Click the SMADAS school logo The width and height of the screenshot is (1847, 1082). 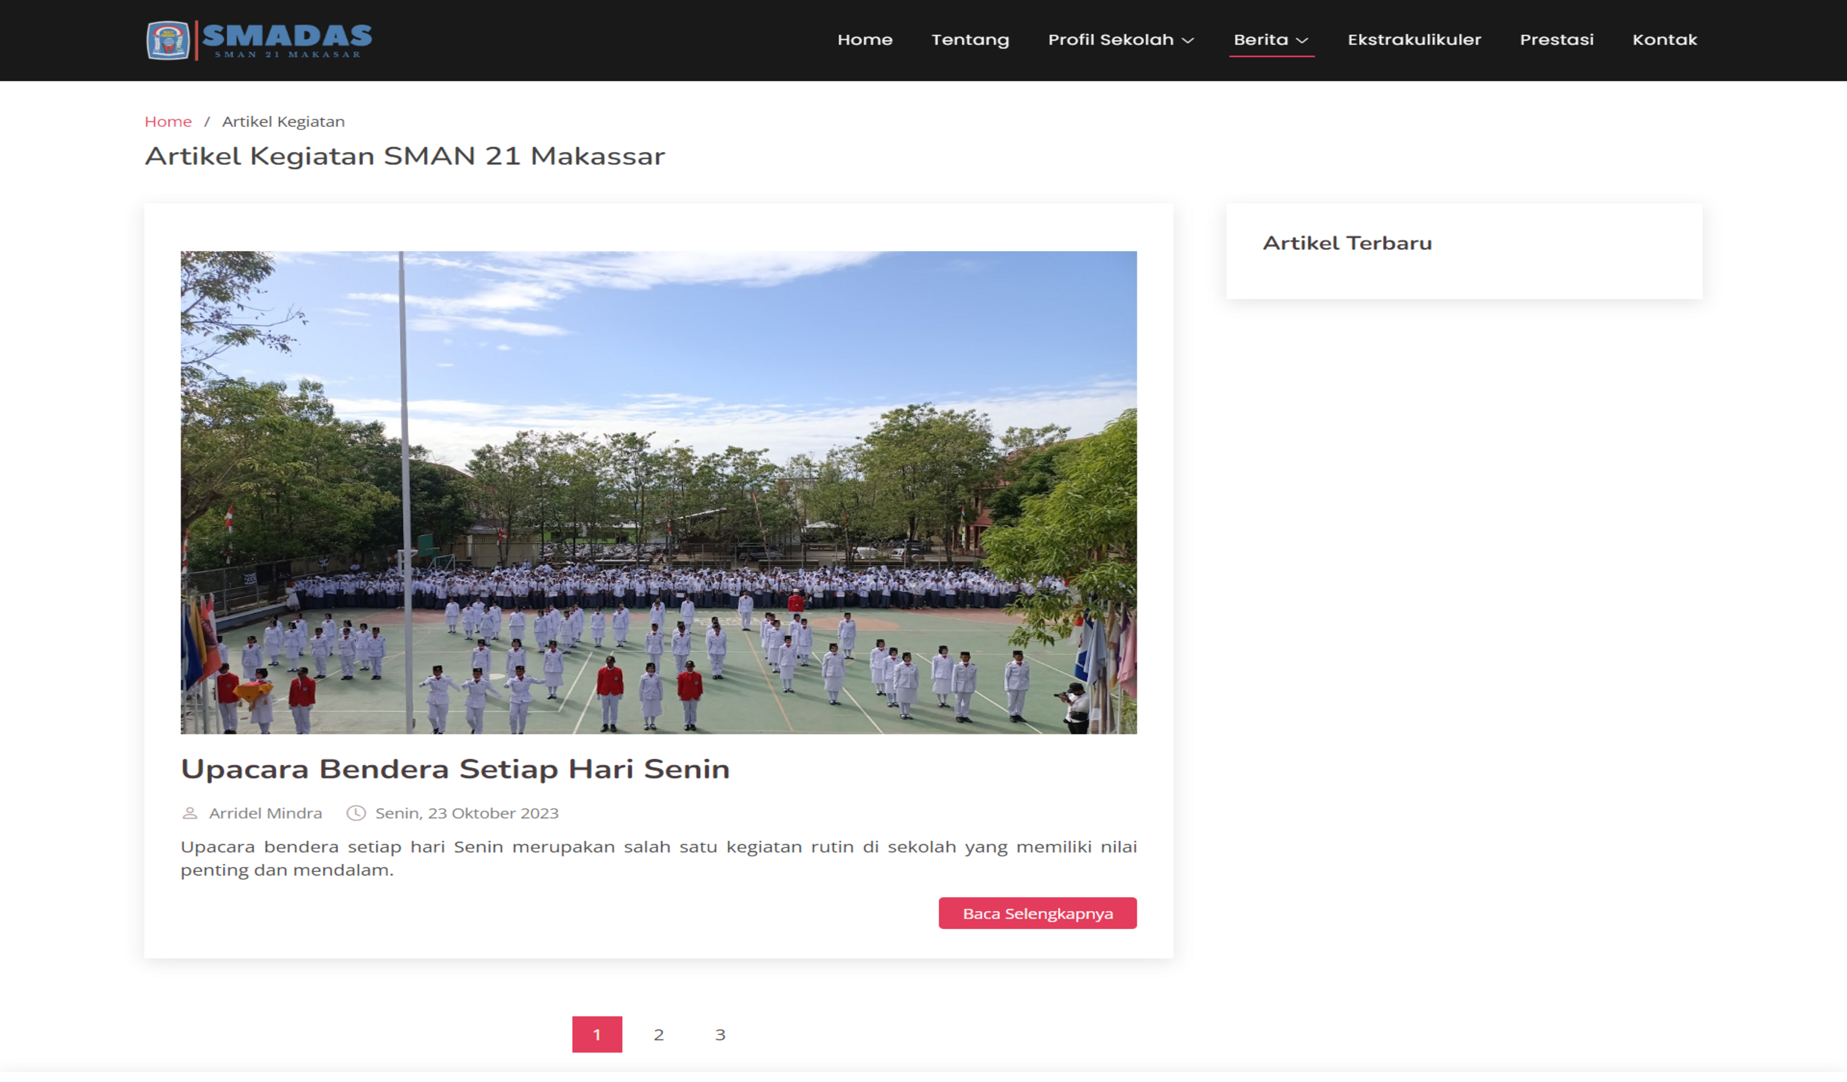pos(260,40)
